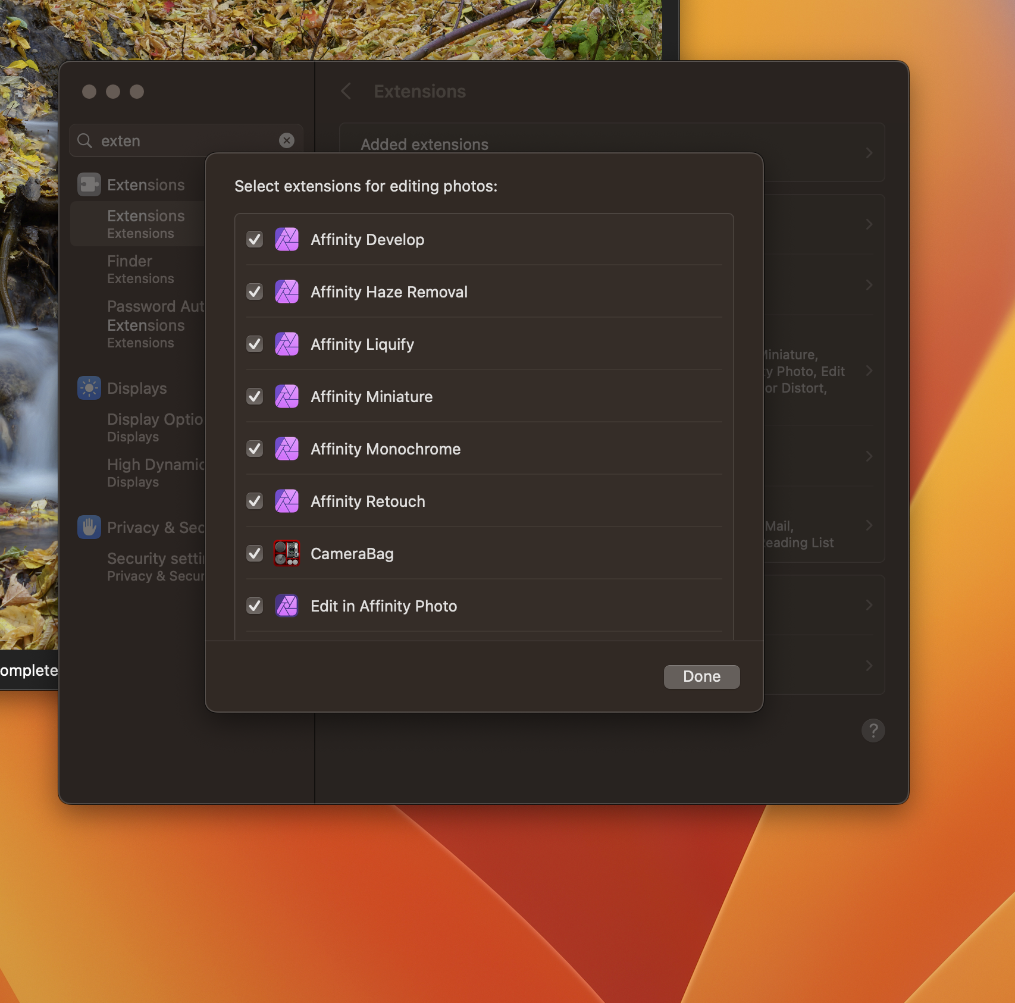This screenshot has height=1003, width=1015.
Task: Click the Affinity Haze Removal app icon
Action: point(287,292)
